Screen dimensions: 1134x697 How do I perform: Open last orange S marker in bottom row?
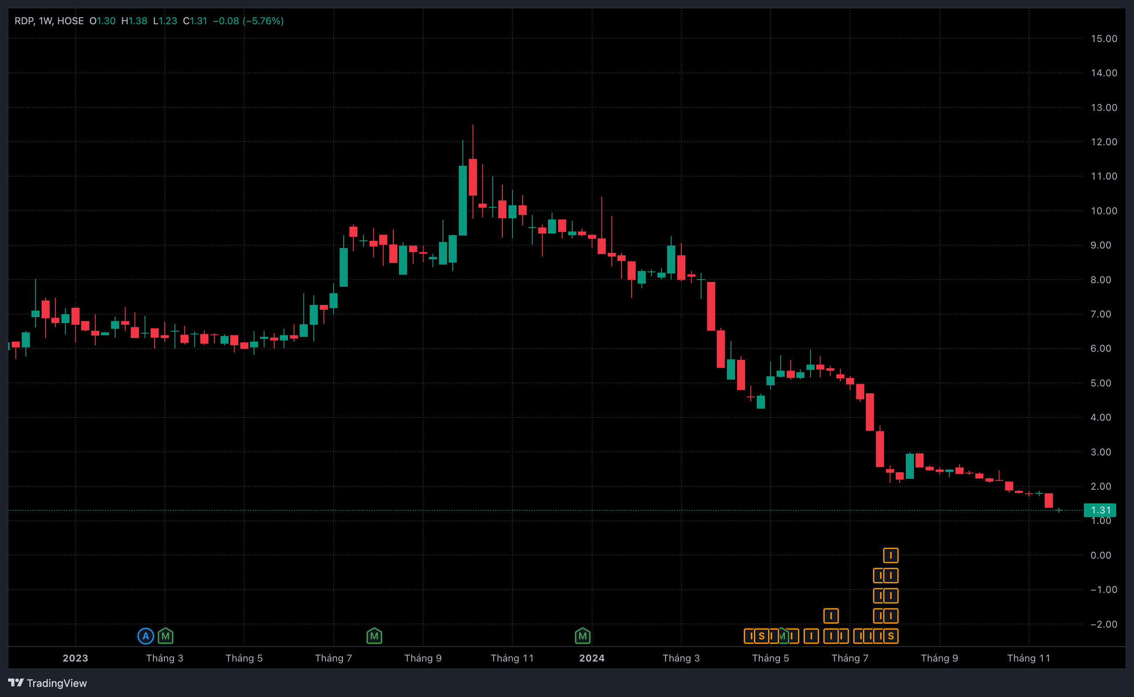(891, 636)
